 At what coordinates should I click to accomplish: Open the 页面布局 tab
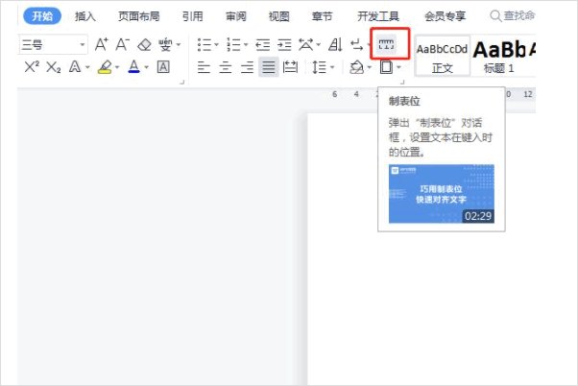pyautogui.click(x=139, y=16)
